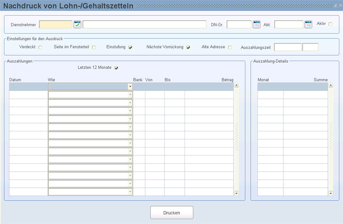This screenshot has width=343, height=224.
Task: Click the Drucken button
Action: tap(172, 213)
